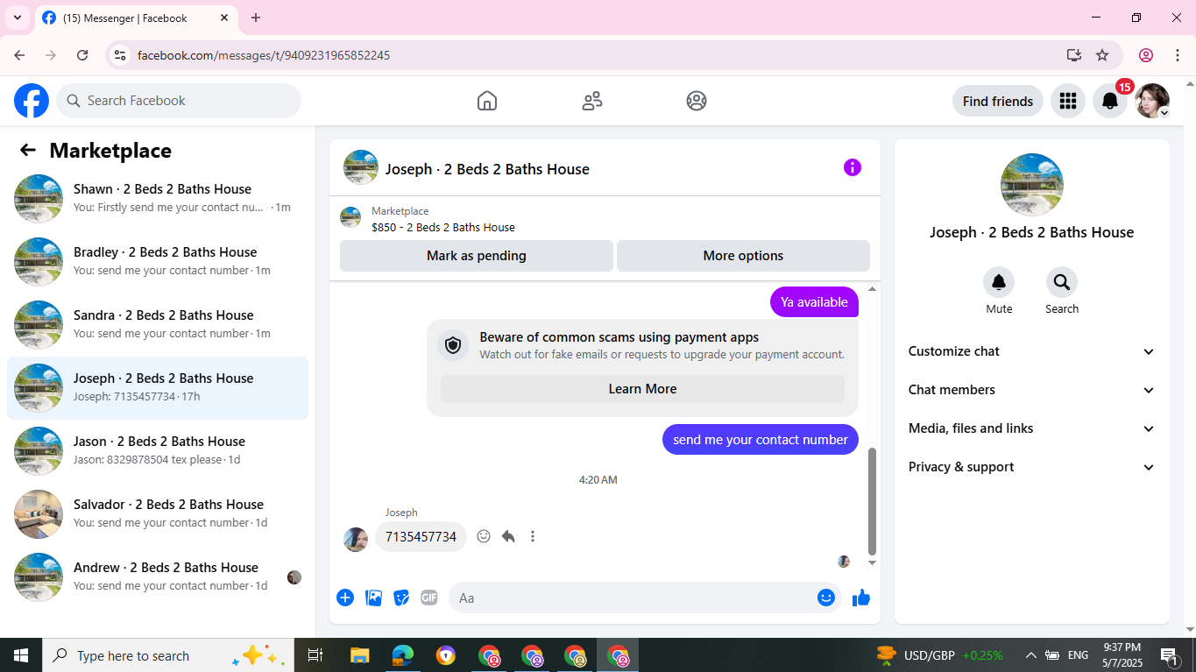Open notifications bell with 15 badge

point(1110,101)
